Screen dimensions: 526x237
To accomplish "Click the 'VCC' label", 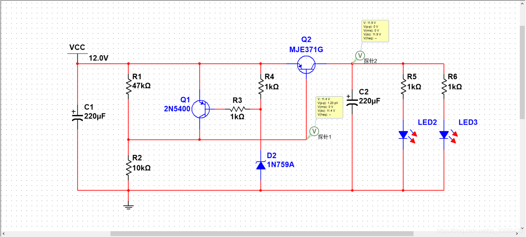I will [77, 47].
